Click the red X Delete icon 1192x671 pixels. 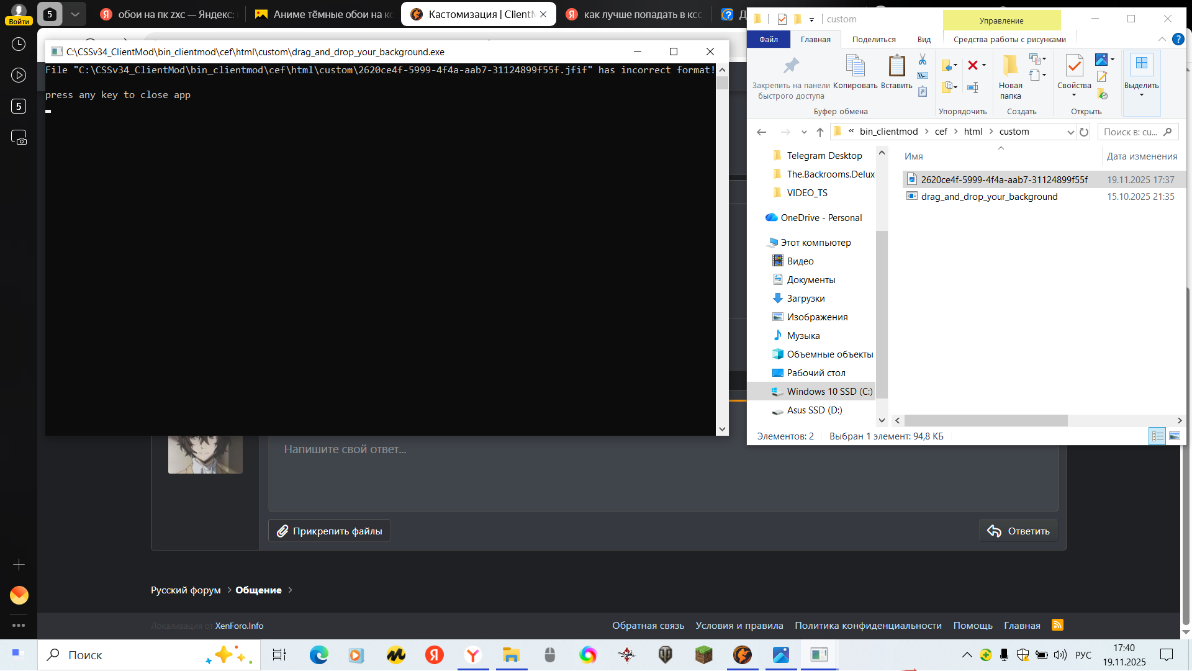[973, 65]
